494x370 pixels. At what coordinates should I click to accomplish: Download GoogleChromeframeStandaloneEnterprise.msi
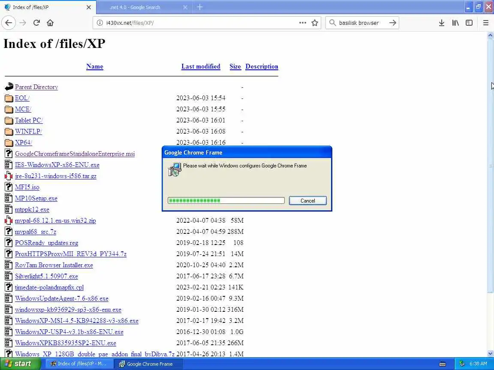tap(75, 154)
